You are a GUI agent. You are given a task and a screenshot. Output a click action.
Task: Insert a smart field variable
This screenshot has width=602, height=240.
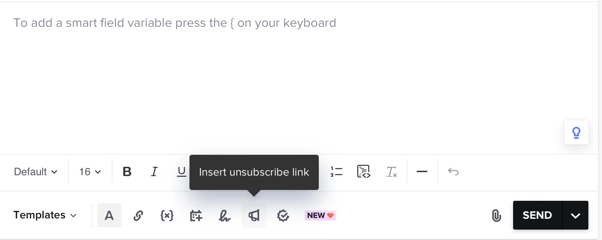click(167, 216)
